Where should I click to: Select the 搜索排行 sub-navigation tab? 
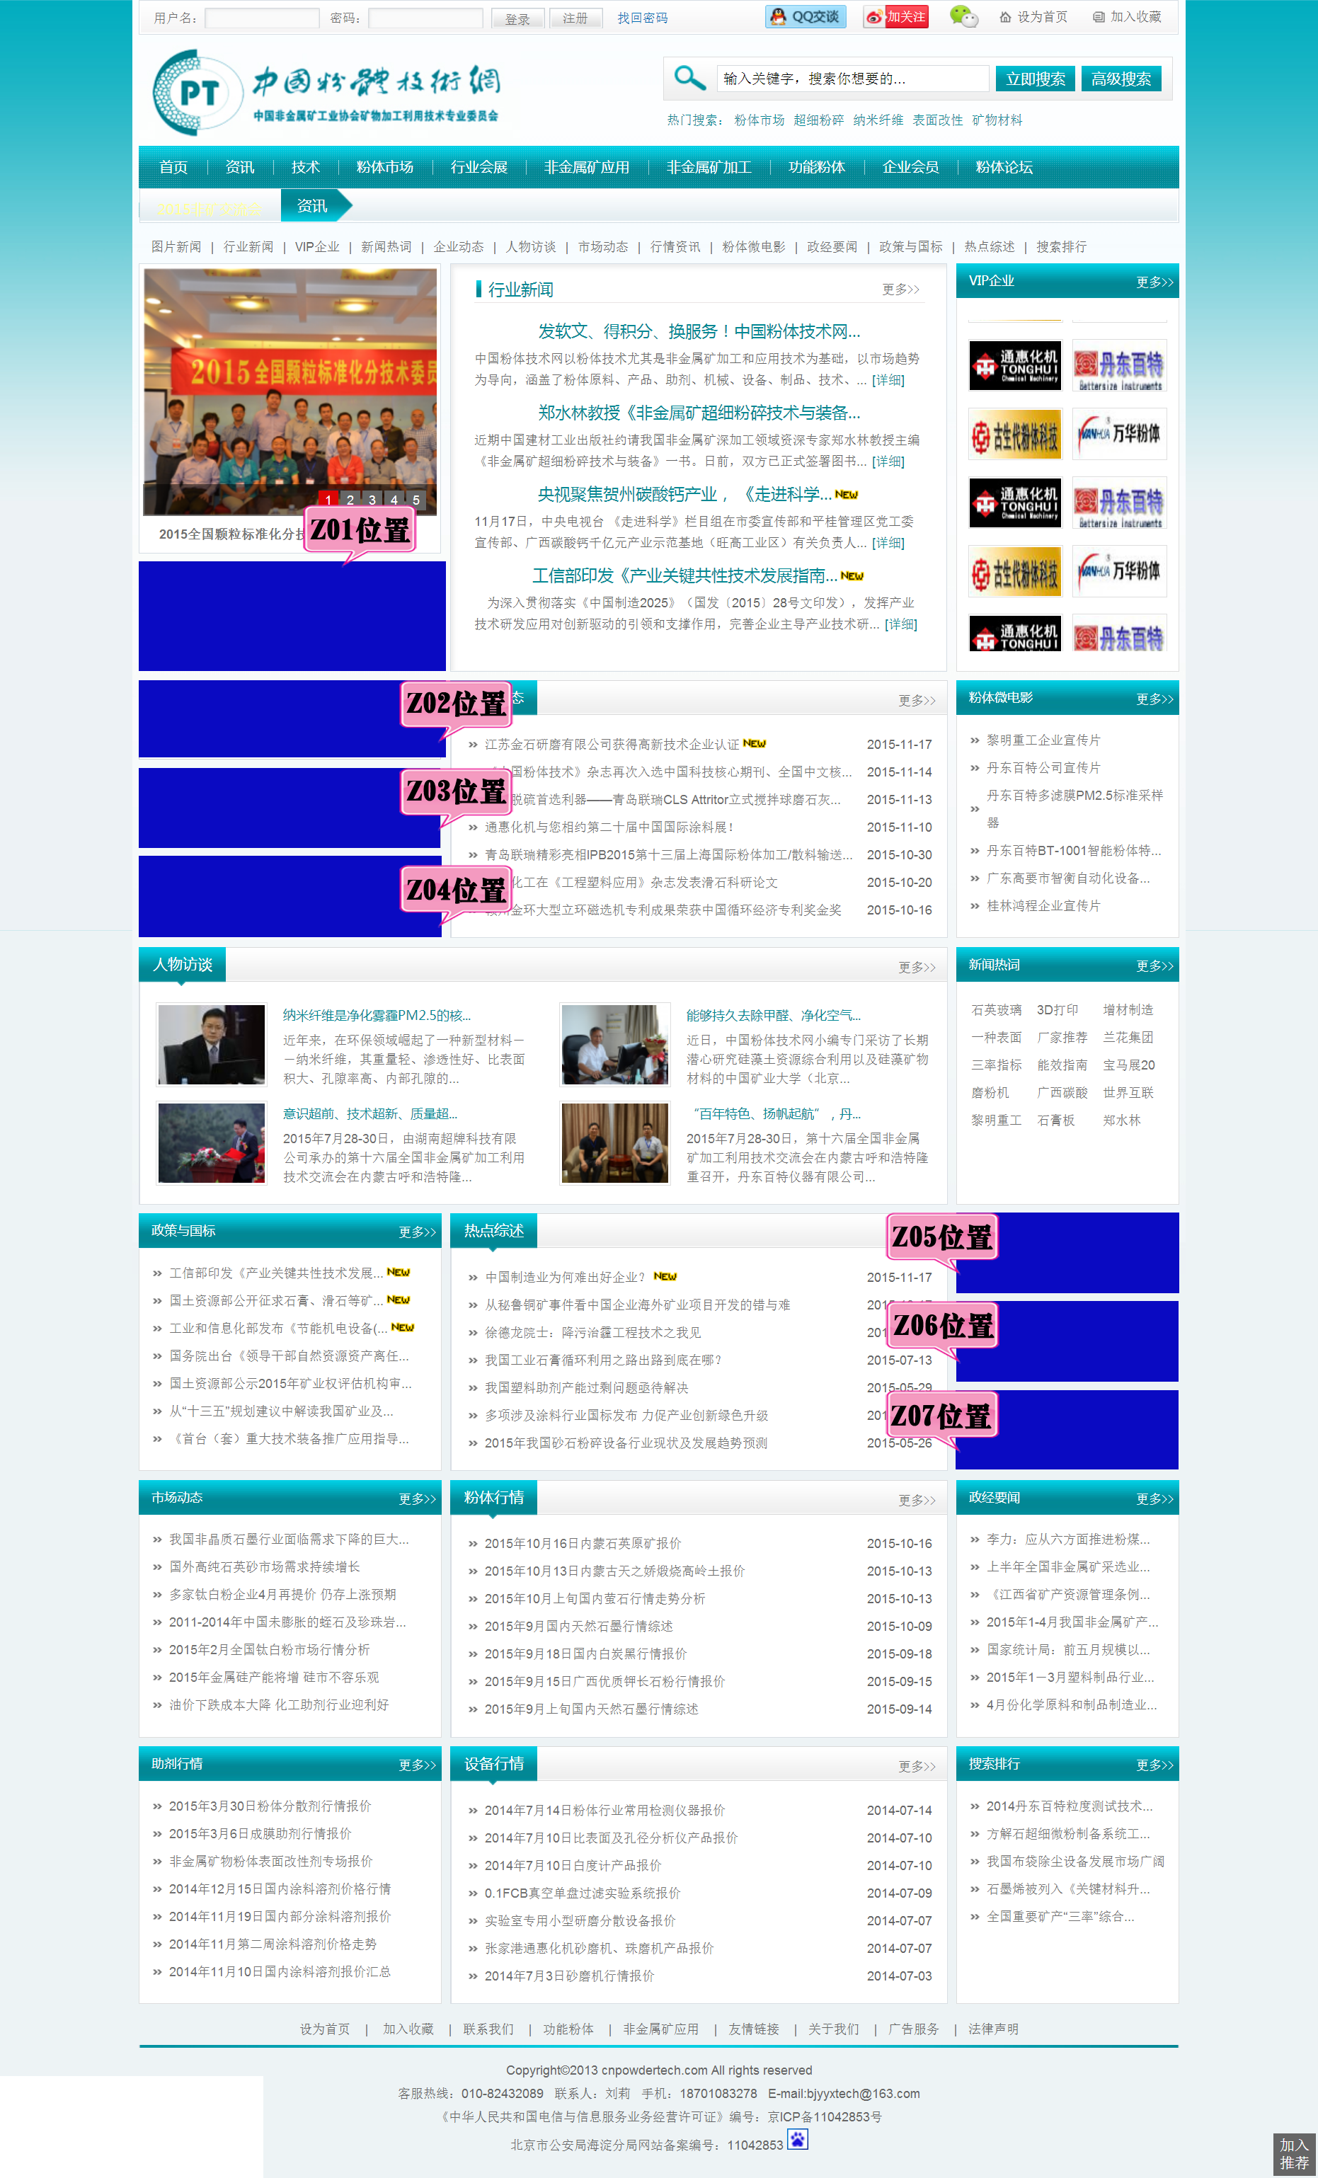tap(1061, 246)
